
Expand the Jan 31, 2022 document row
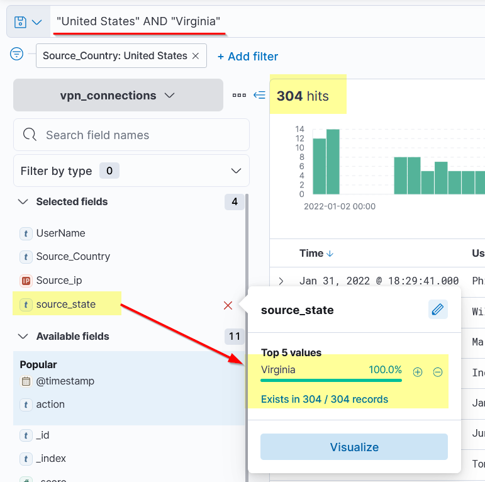(281, 281)
